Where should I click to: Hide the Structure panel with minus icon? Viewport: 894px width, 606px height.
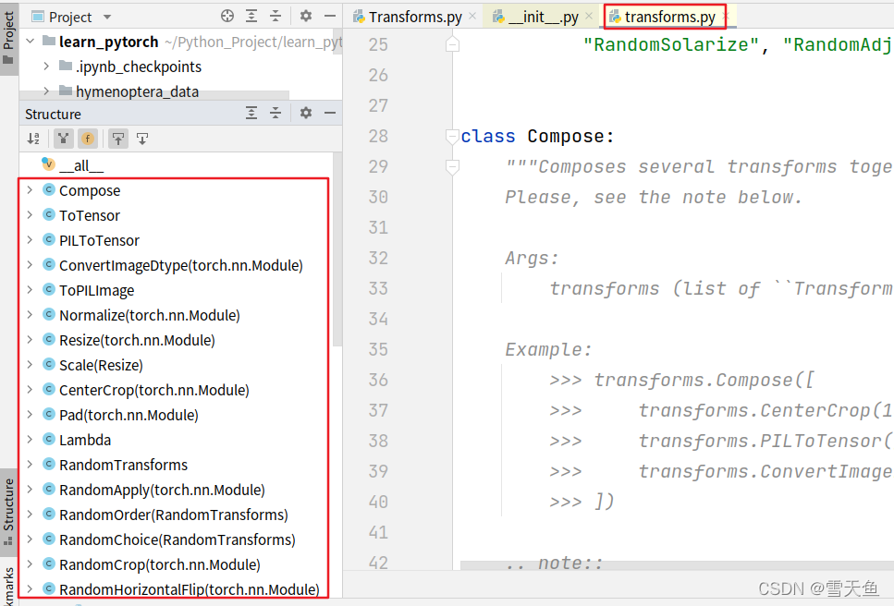[x=329, y=113]
